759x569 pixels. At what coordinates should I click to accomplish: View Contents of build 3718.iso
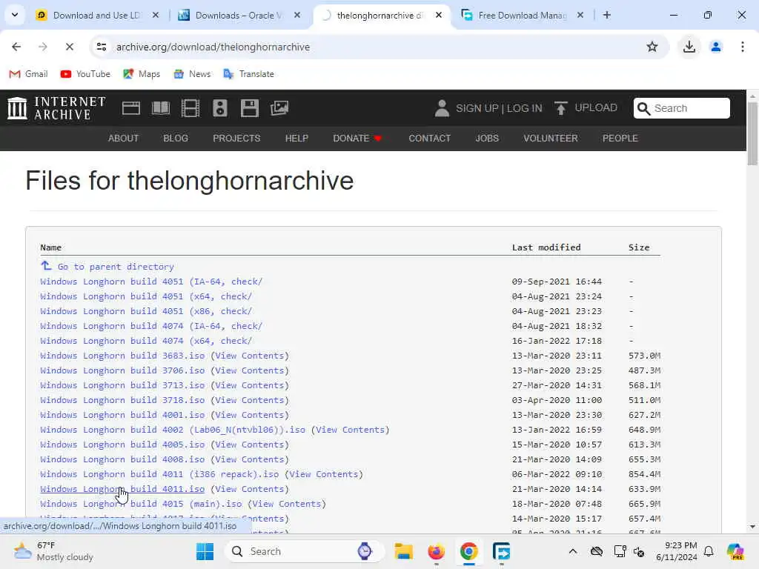(x=249, y=400)
